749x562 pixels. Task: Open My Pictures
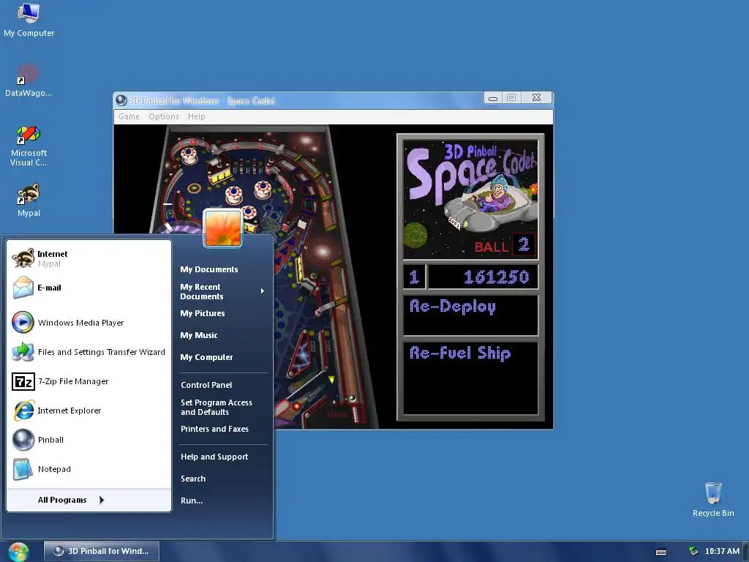tap(203, 313)
